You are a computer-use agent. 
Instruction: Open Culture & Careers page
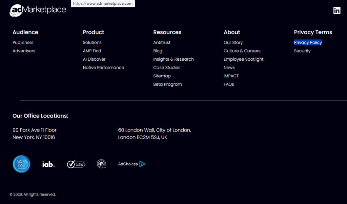coord(242,51)
